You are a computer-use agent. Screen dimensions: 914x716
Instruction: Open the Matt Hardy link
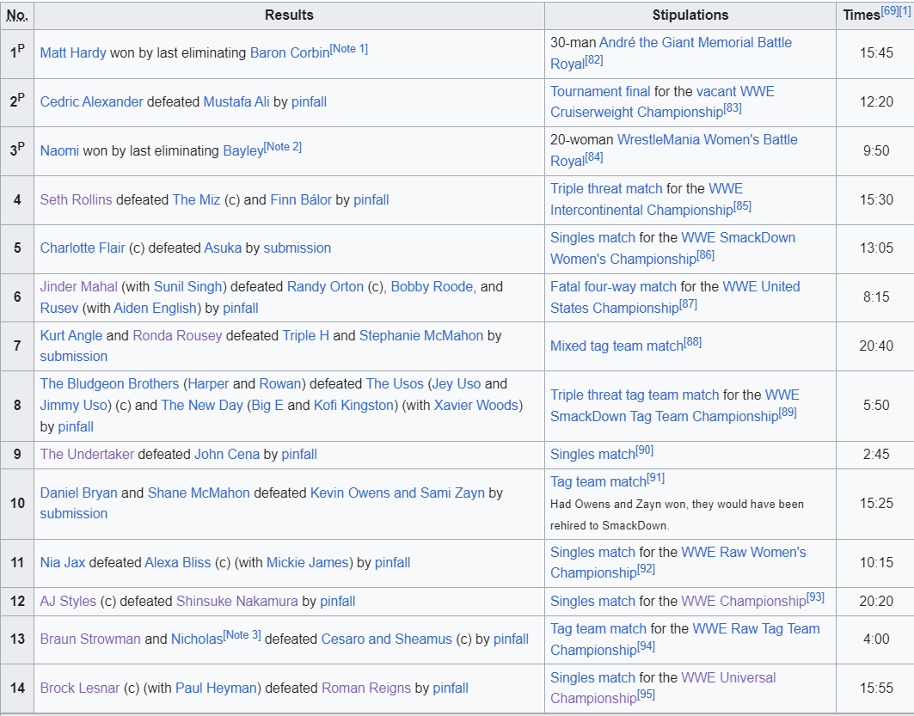pyautogui.click(x=73, y=53)
